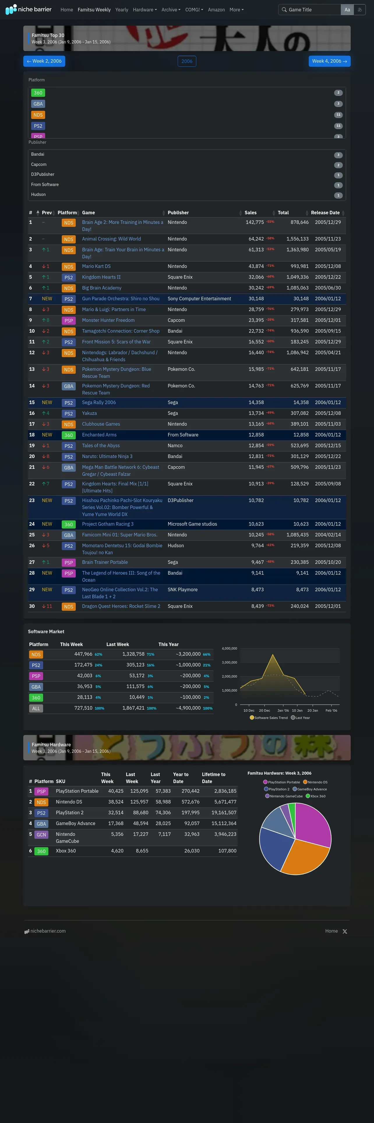Click the ALL badge in Software Market table
374x1123 pixels.
click(x=36, y=708)
